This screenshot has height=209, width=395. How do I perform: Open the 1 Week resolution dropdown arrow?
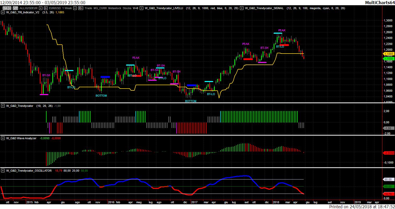[x=75, y=8]
